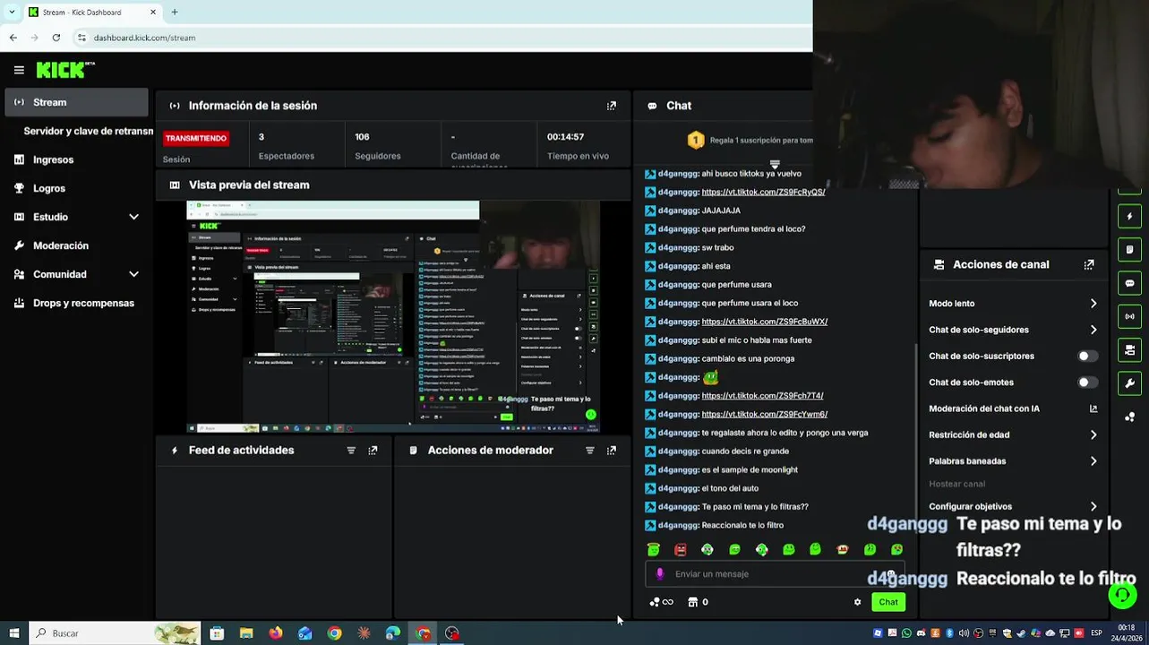This screenshot has height=645, width=1149.
Task: Click the chat panel scrollbar
Action: point(915,439)
